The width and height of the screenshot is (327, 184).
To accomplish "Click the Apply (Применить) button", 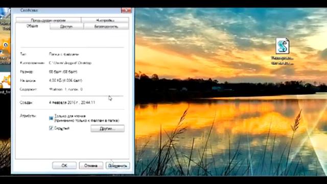I will point(118,166).
